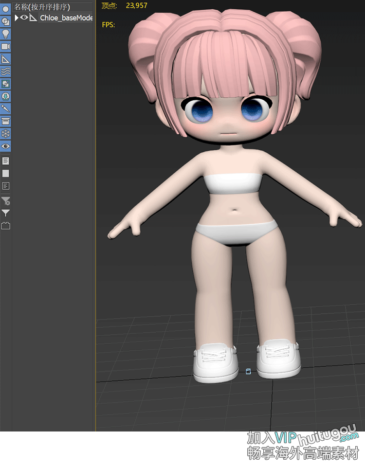Click the Display All list icon
365x467 pixels.
[x=6, y=161]
